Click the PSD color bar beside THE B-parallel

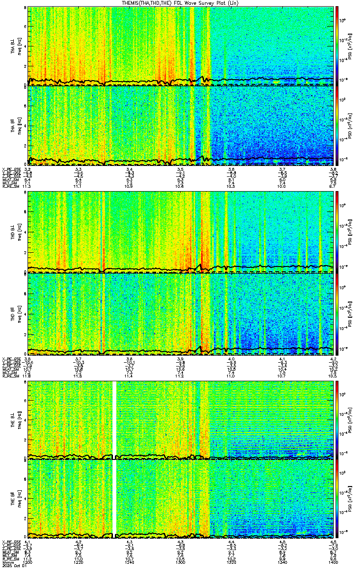pos(337,499)
